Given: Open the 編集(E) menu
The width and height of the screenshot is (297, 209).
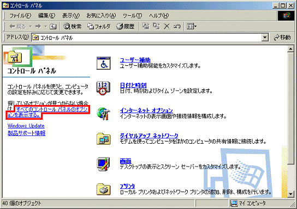Looking at the screenshot, I should point(46,15).
